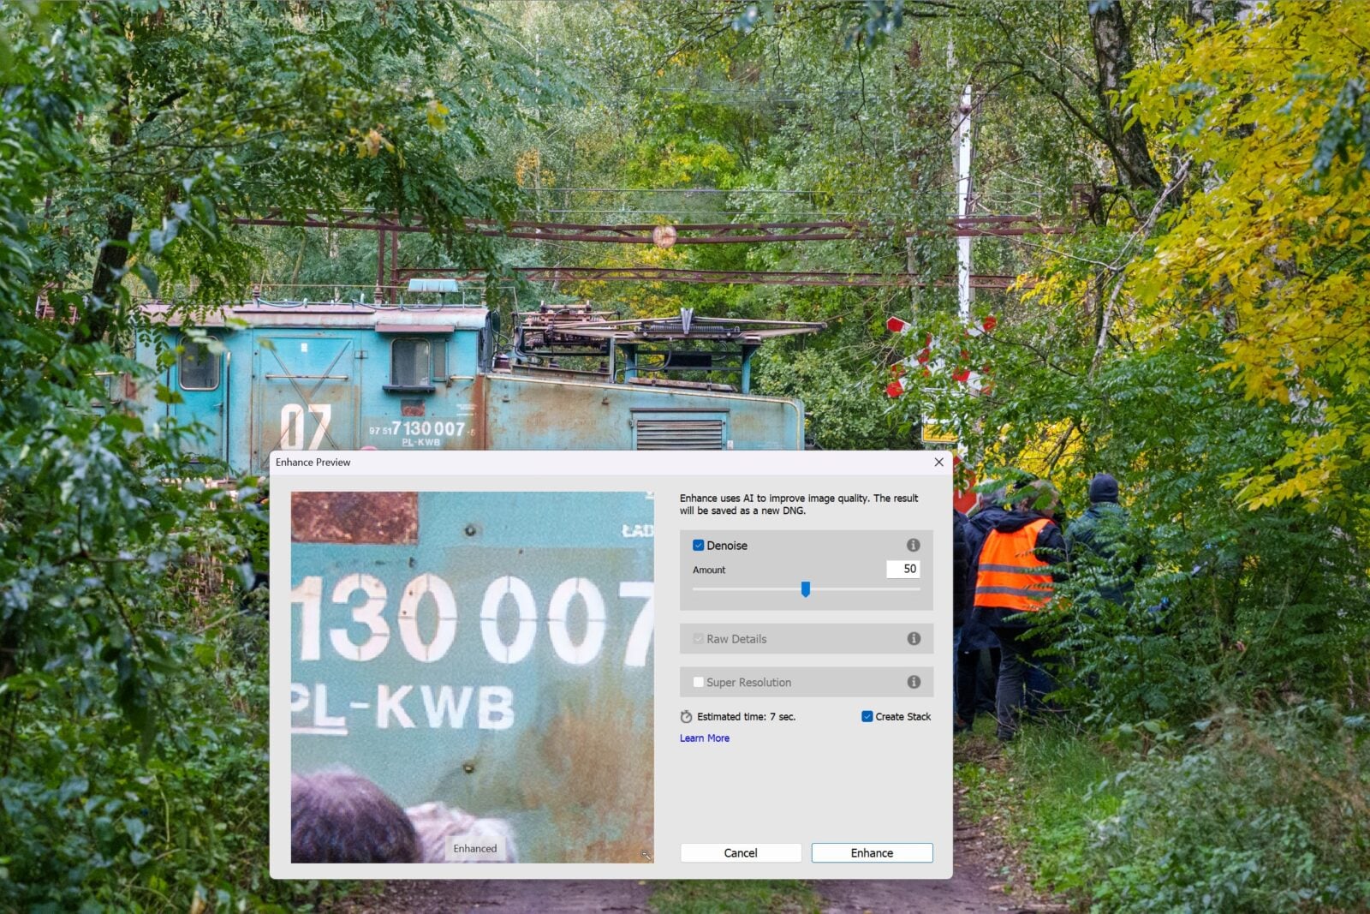Image resolution: width=1370 pixels, height=914 pixels.
Task: Toggle the Raw Details checkbox
Action: (x=698, y=639)
